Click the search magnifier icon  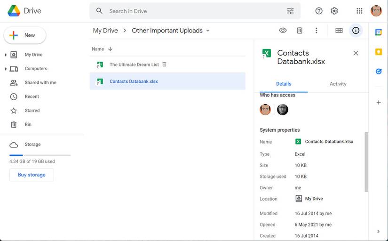pyautogui.click(x=99, y=11)
